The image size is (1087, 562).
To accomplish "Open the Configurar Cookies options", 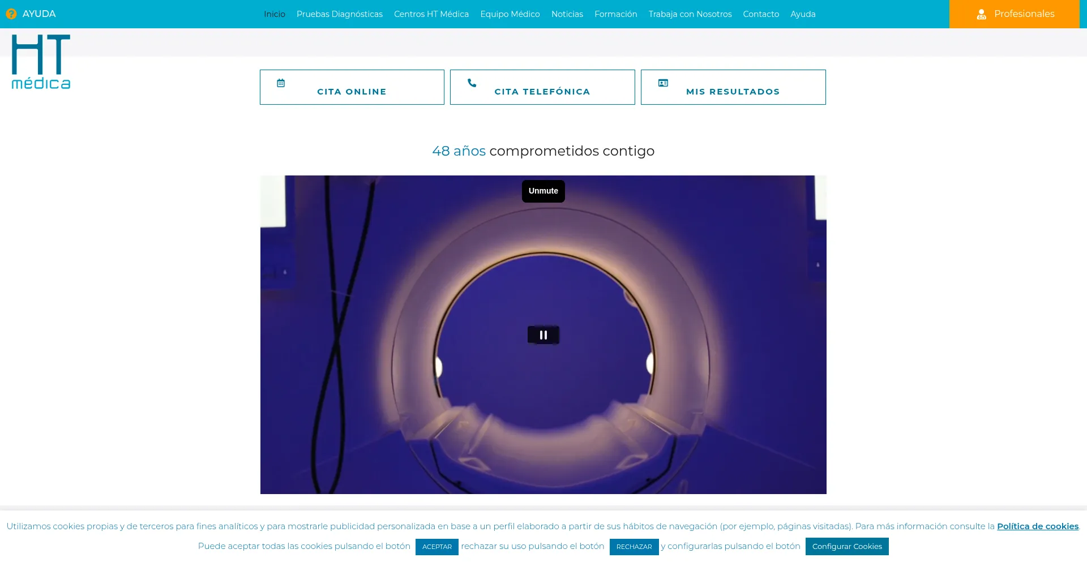I will 847,546.
